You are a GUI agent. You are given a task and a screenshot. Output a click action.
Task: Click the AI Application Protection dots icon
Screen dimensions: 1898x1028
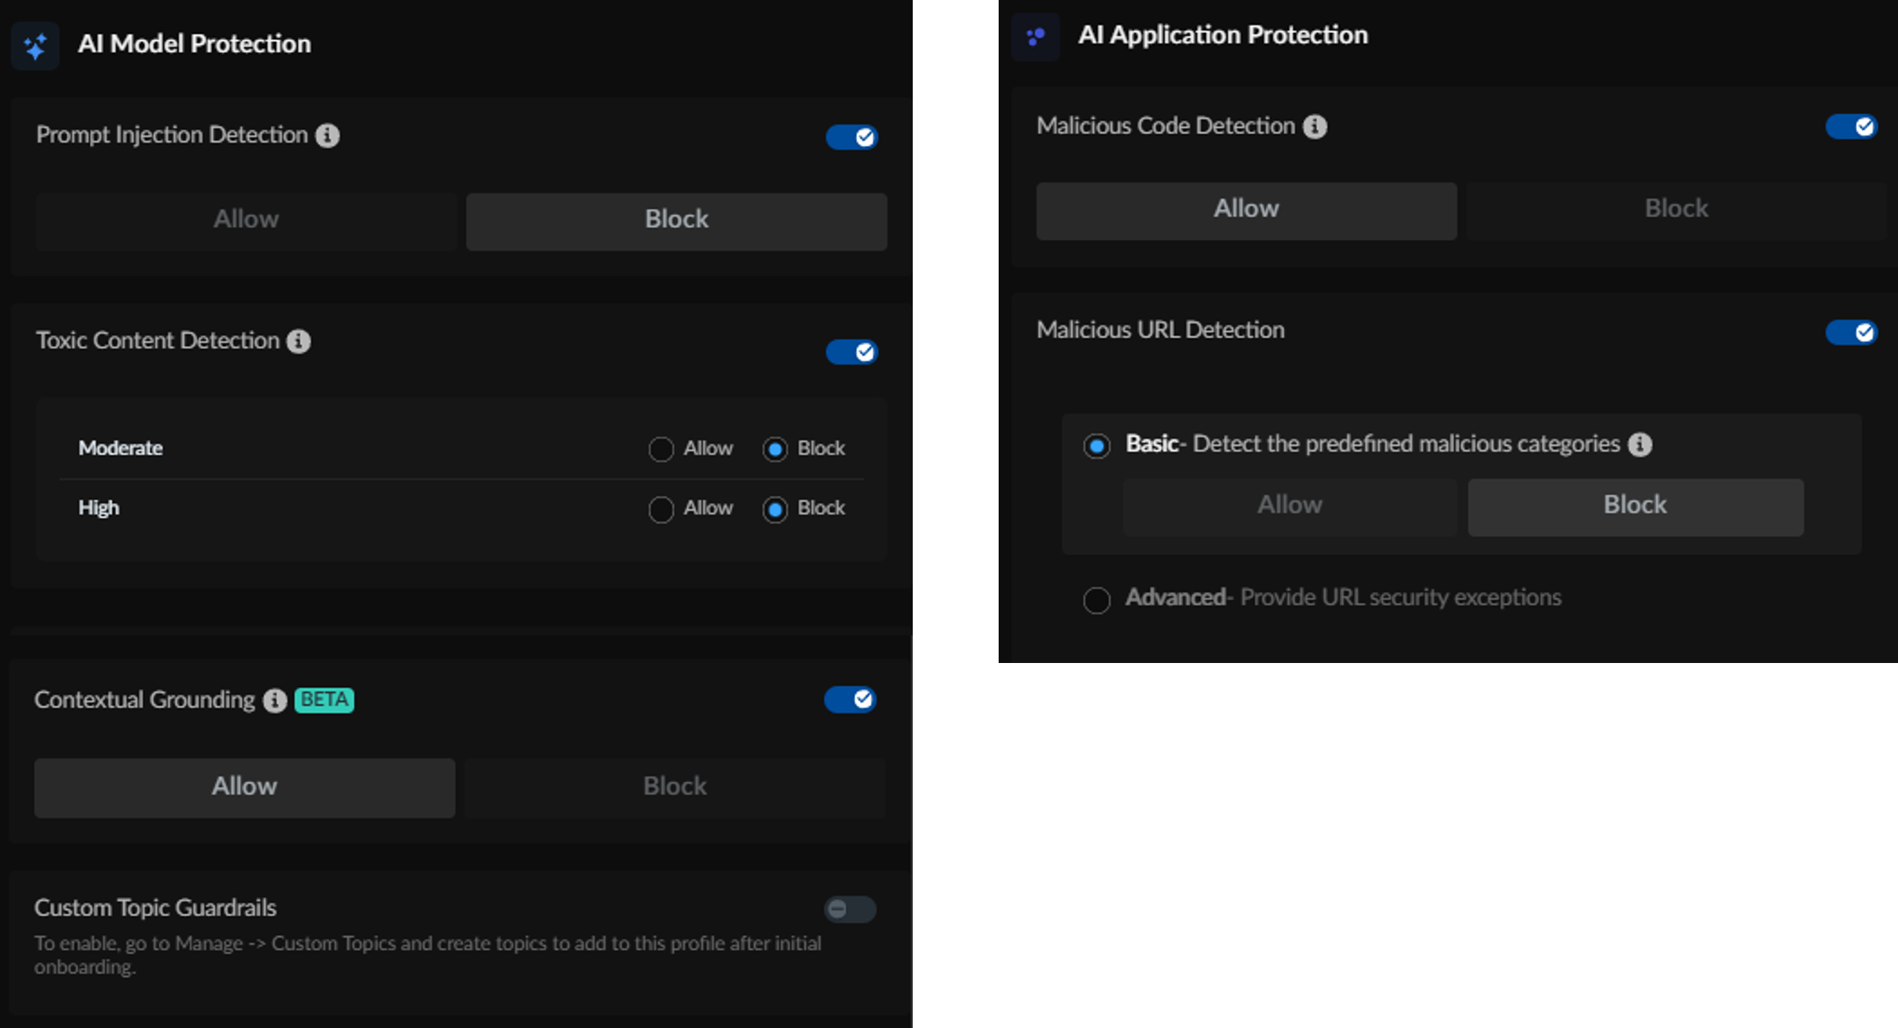point(1035,36)
